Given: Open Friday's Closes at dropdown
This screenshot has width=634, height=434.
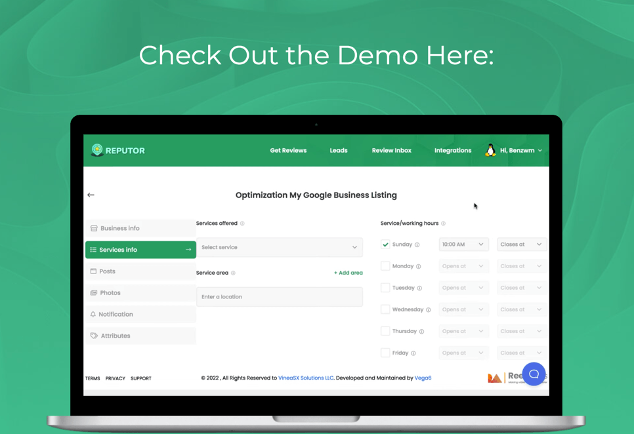Looking at the screenshot, I should pos(522,353).
